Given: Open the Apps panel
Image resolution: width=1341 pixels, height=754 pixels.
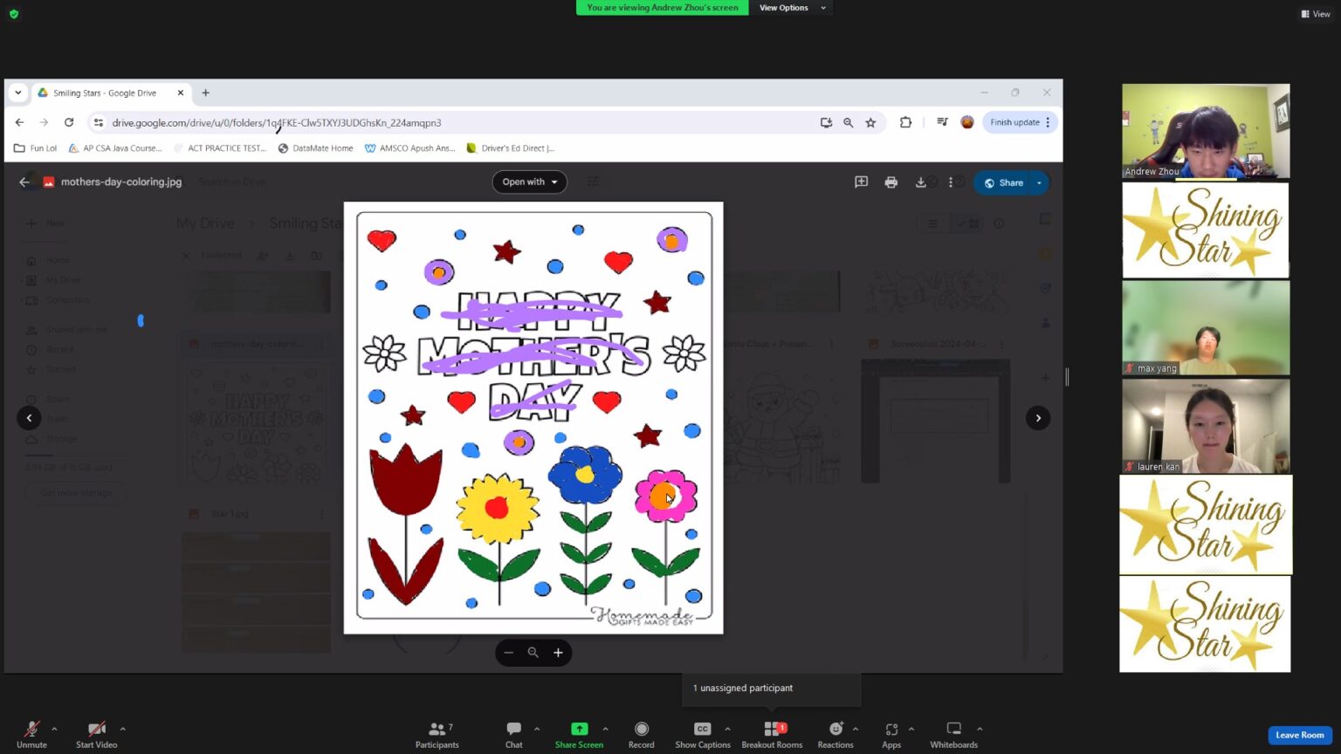Looking at the screenshot, I should 891,734.
